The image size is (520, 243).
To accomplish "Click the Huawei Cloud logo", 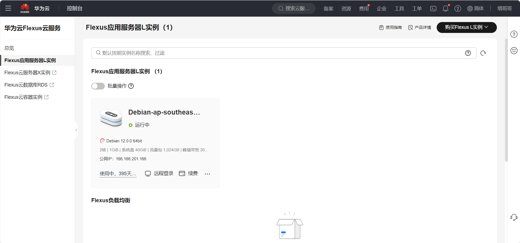I will (25, 8).
